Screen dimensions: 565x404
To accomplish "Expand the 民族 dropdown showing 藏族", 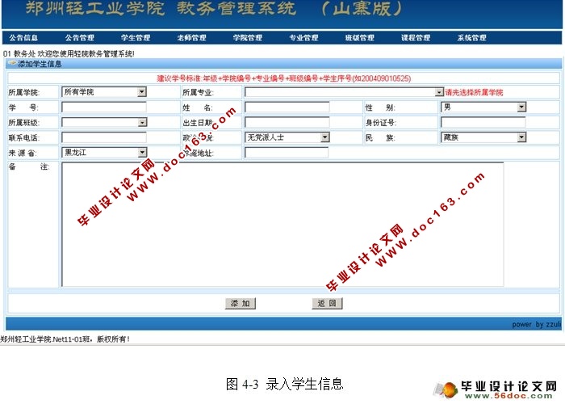I will point(483,137).
